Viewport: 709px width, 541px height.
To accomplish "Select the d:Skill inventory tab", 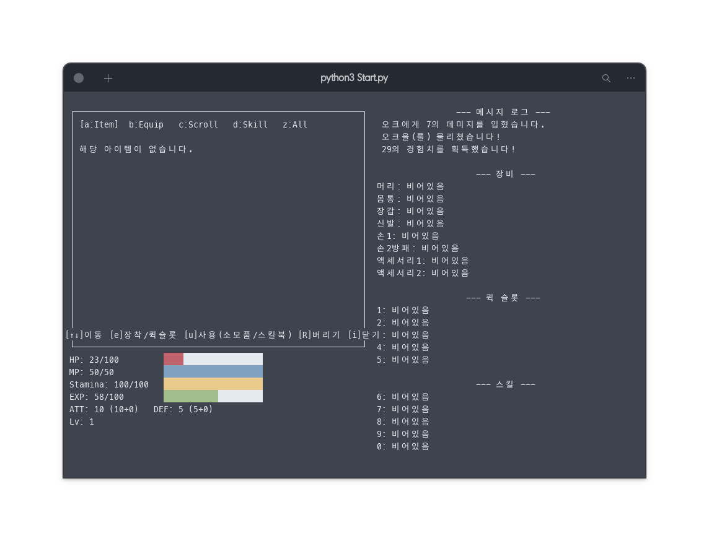I will 250,124.
